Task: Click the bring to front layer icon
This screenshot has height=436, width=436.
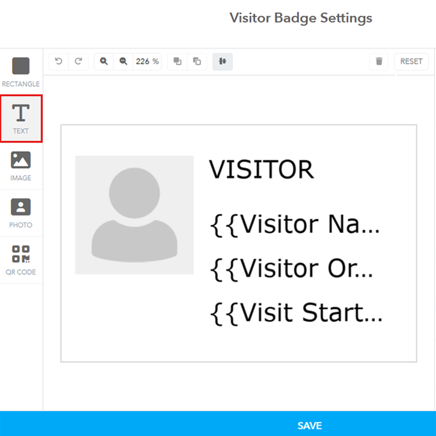Action: 178,62
